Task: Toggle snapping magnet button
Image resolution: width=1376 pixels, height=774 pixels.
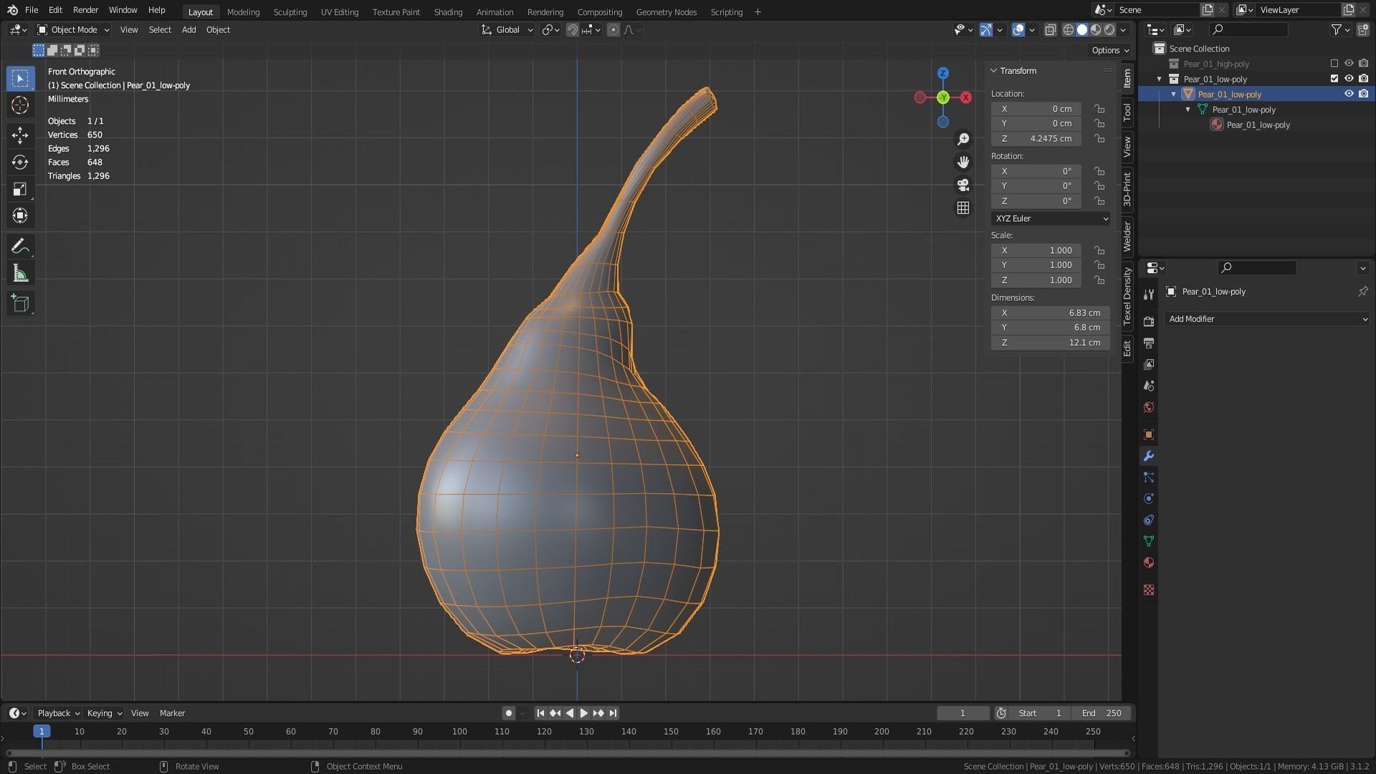Action: [573, 30]
